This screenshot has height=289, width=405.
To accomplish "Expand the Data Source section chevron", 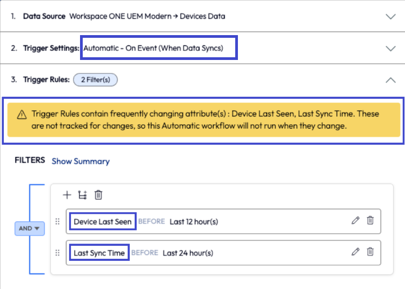I will click(390, 17).
